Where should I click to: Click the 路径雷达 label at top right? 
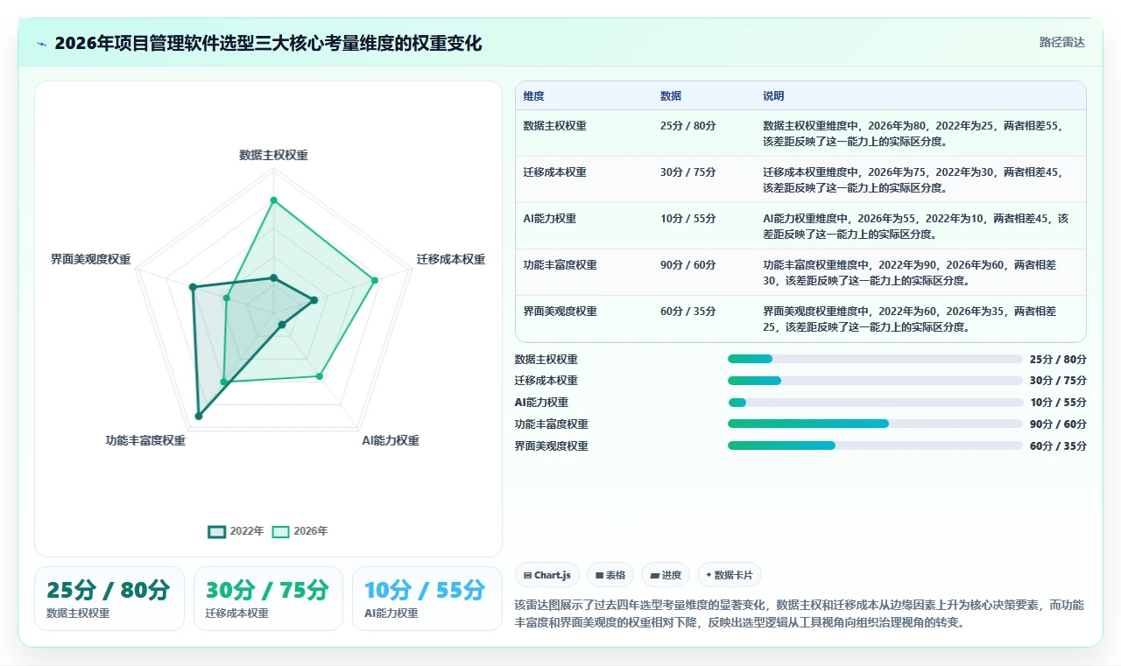[1061, 42]
